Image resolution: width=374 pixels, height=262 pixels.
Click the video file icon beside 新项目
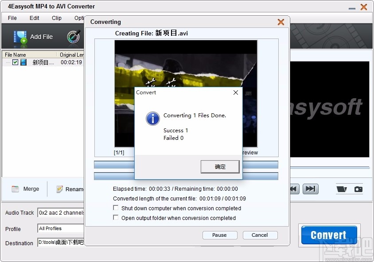pyautogui.click(x=23, y=62)
